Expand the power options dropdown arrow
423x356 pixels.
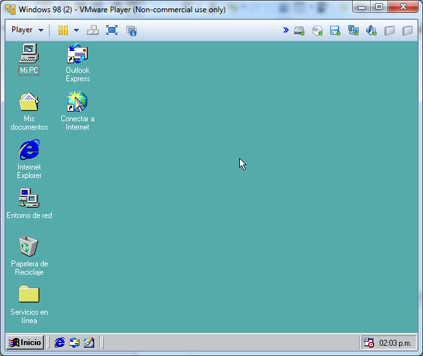tap(76, 30)
